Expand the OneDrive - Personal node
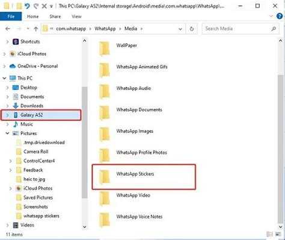285x240 pixels. pos(4,66)
